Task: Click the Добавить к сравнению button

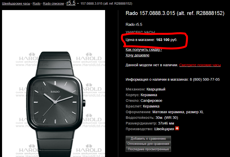Action: coord(148,138)
